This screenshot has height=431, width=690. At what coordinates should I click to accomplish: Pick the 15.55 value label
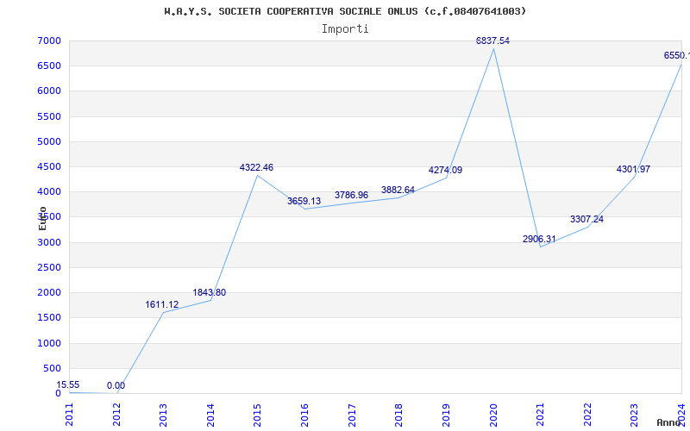point(68,384)
